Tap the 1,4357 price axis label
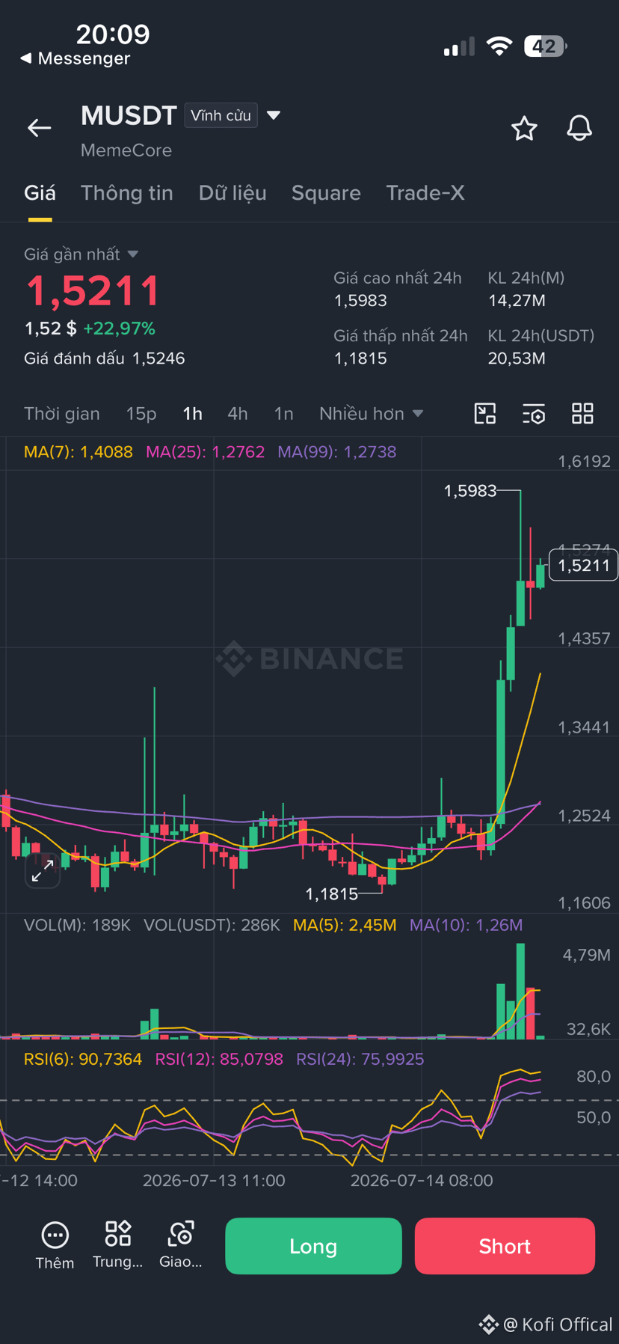The image size is (619, 1344). [584, 639]
